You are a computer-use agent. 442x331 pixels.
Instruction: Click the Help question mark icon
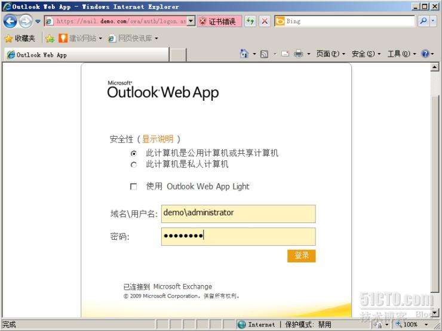click(425, 54)
